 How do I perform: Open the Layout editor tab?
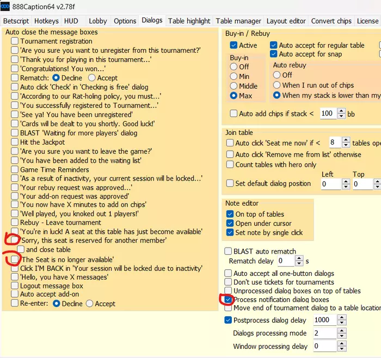tap(286, 21)
